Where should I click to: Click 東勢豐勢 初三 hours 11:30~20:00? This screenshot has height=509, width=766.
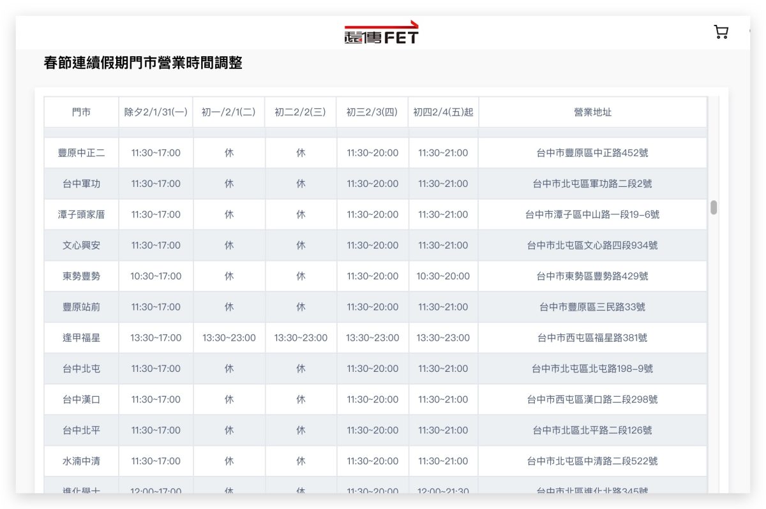pos(373,276)
